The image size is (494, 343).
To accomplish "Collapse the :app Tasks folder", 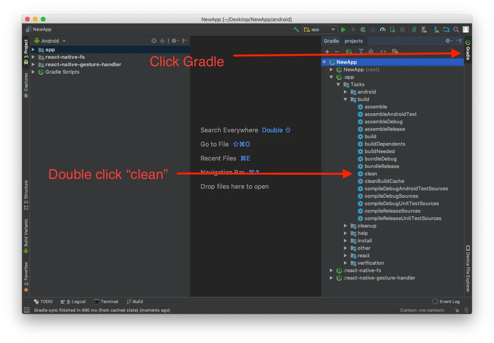I will [338, 85].
